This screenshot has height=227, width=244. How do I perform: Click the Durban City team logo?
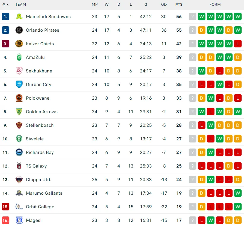pyautogui.click(x=19, y=85)
